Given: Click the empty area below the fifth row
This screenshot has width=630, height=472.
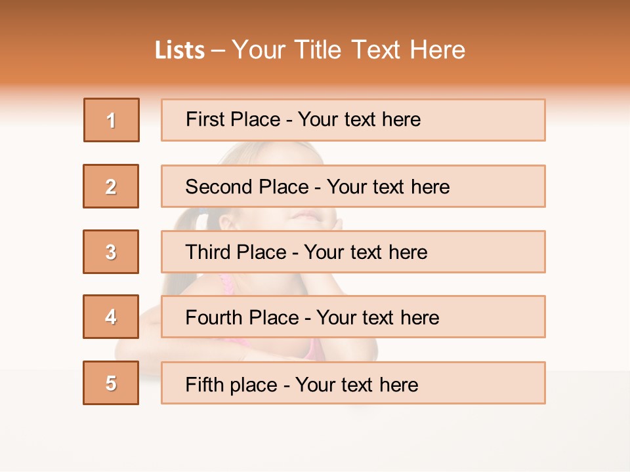Looking at the screenshot, I should pos(315,436).
